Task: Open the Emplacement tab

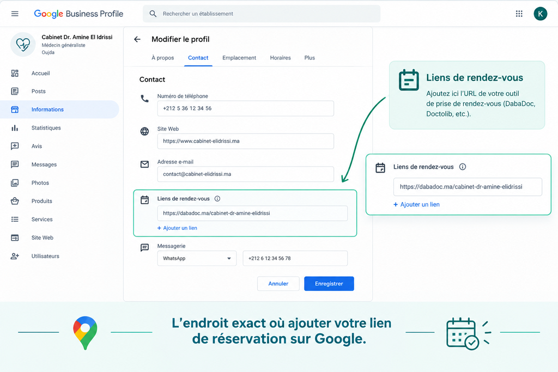Action: [x=239, y=58]
